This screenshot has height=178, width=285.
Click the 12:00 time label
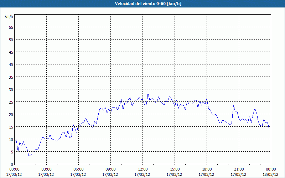click(x=143, y=169)
